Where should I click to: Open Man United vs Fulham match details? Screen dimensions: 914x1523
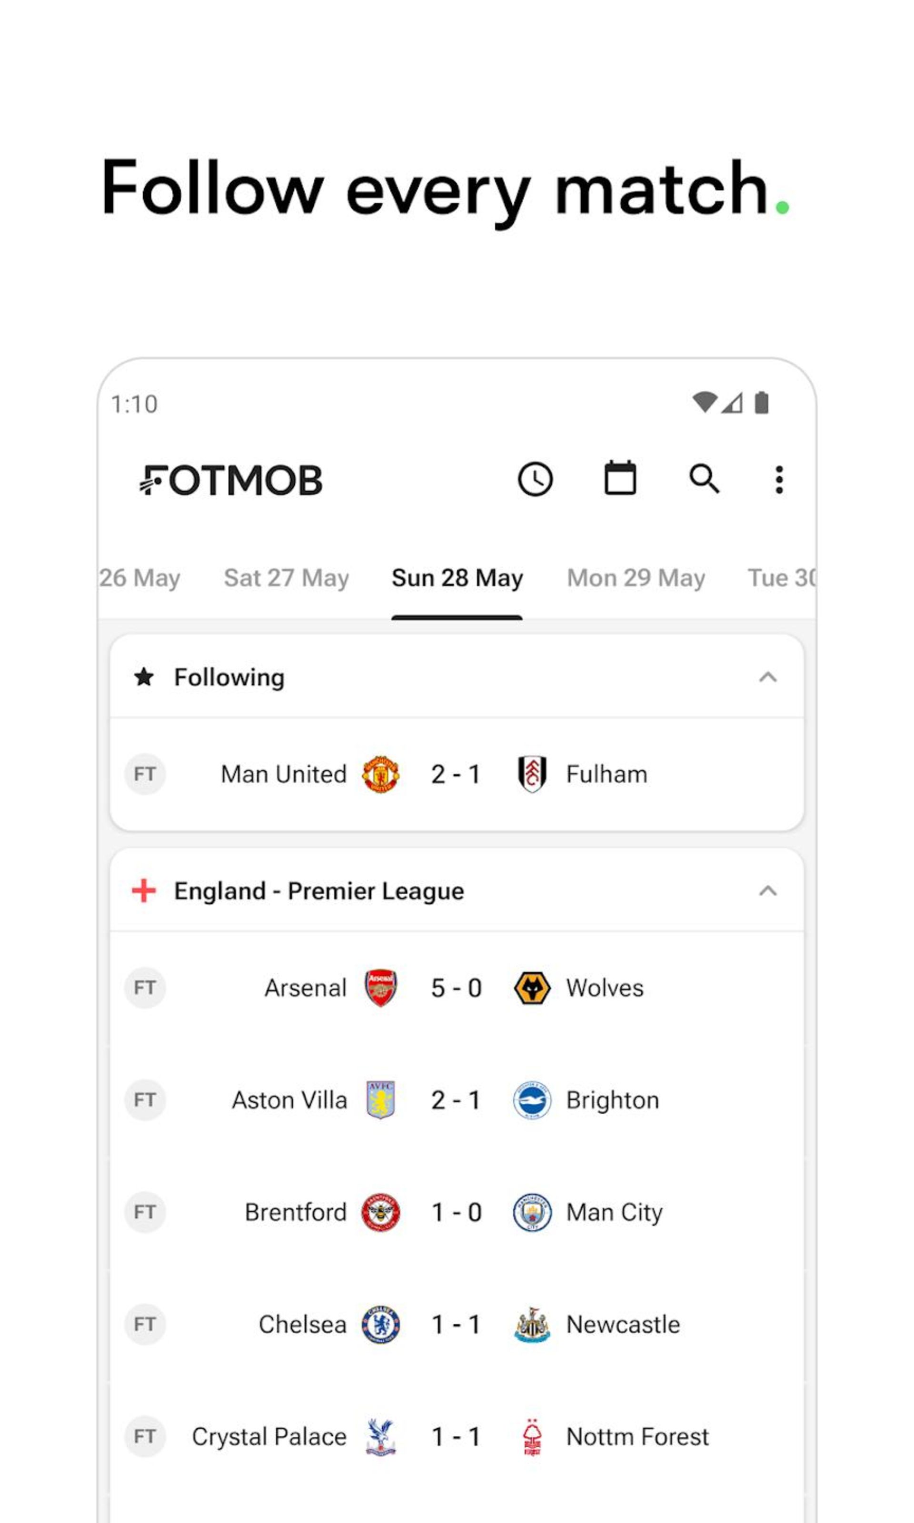[457, 773]
